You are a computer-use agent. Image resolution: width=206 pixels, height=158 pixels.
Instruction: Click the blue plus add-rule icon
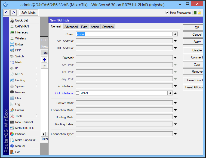pyautogui.click(x=44, y=60)
